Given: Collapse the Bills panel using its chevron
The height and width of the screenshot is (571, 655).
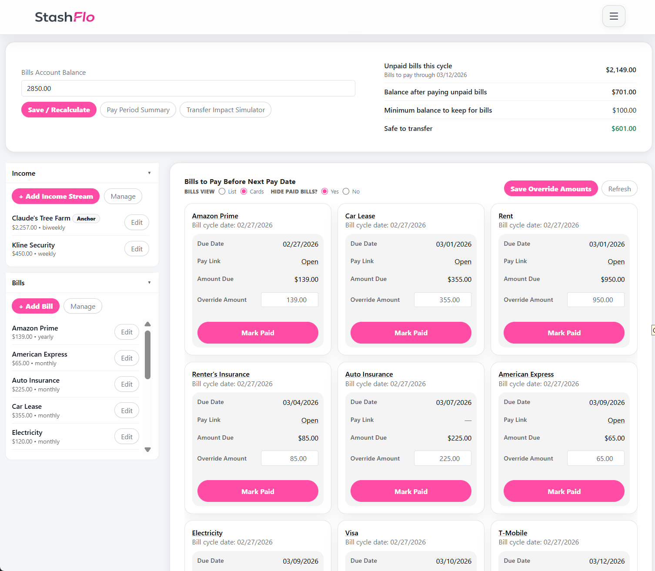Looking at the screenshot, I should tap(150, 282).
